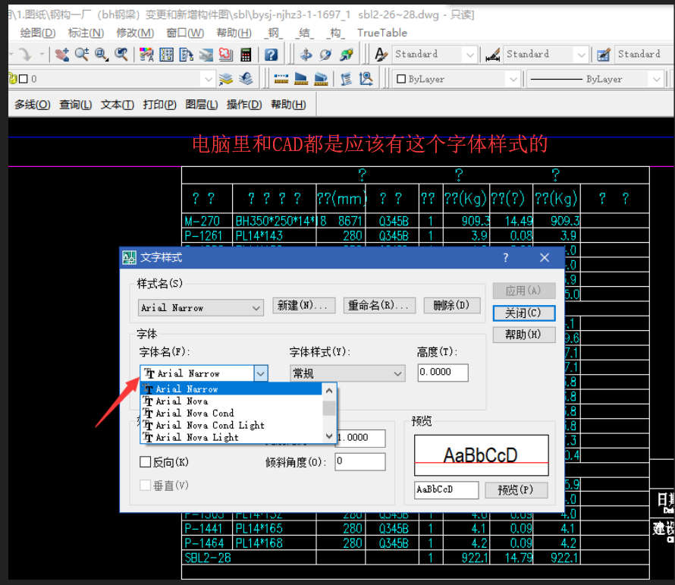Image resolution: width=675 pixels, height=585 pixels.
Task: Open the Markup Set Manager icon
Action: (x=225, y=55)
